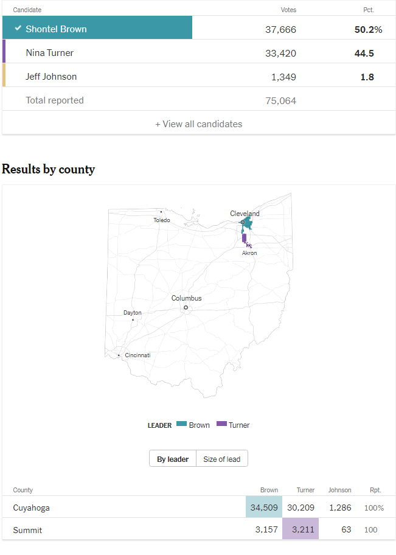The width and height of the screenshot is (396, 555).
Task: Open the Summit county row
Action: (198, 529)
